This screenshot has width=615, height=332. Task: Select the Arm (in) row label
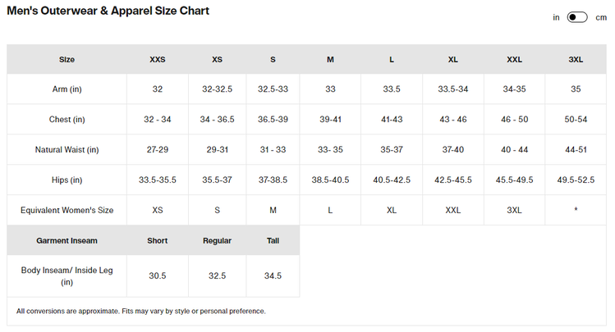tap(67, 89)
